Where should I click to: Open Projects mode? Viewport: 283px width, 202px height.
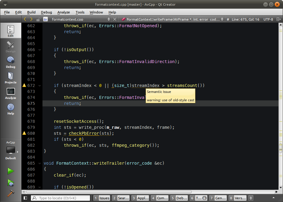(11, 78)
